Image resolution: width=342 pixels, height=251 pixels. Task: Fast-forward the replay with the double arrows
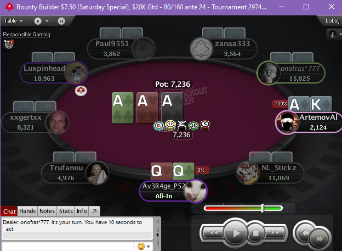click(x=275, y=233)
